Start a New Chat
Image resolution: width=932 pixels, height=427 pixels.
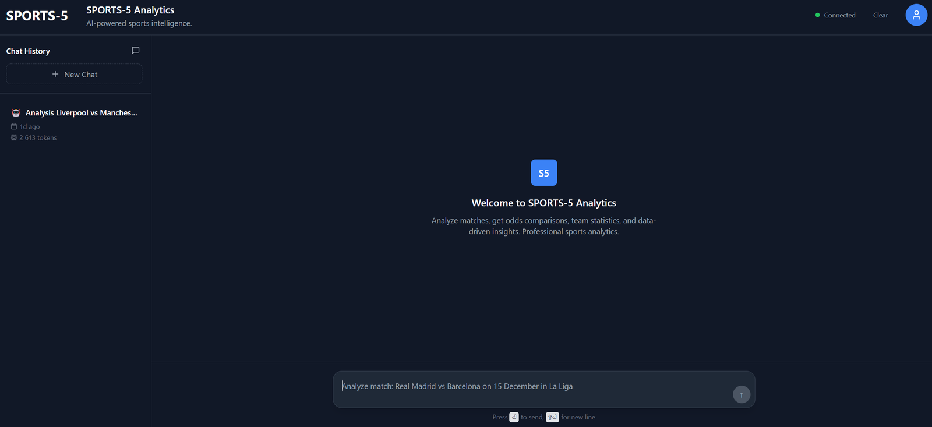(x=74, y=75)
